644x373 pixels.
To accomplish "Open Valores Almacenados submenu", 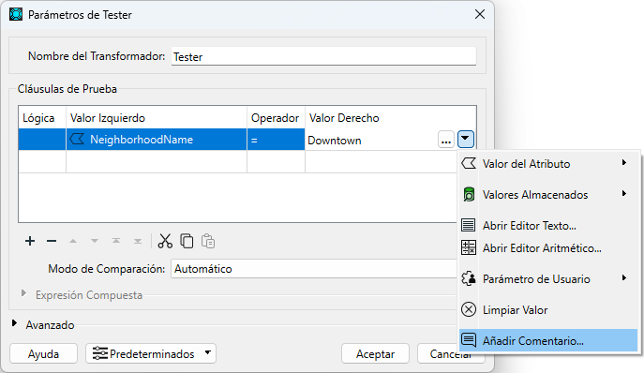I will (x=548, y=194).
